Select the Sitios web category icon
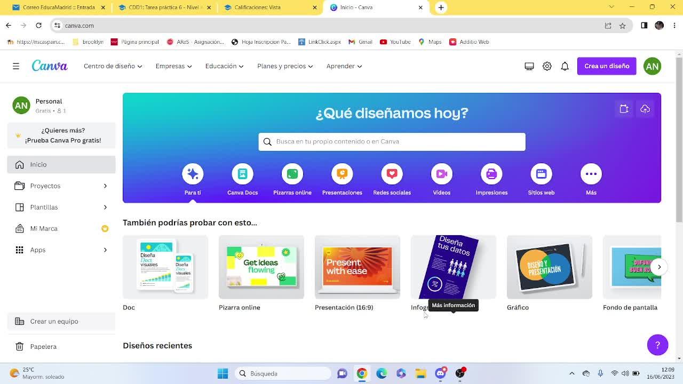683x384 pixels. [x=541, y=174]
